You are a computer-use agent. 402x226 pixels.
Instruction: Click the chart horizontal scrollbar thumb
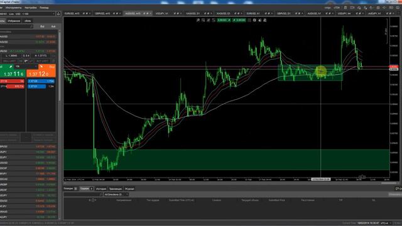[x=389, y=183]
